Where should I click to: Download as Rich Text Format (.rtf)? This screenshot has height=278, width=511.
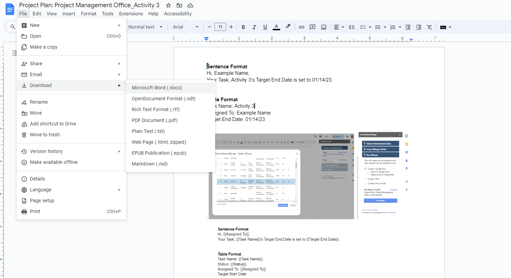click(171, 109)
